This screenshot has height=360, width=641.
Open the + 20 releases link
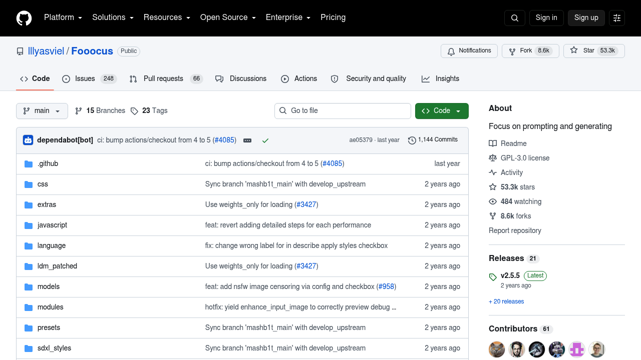(x=506, y=301)
